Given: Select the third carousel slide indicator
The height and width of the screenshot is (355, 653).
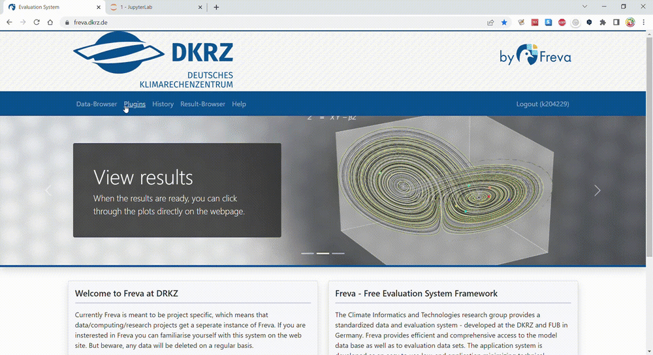Looking at the screenshot, I should pyautogui.click(x=338, y=253).
